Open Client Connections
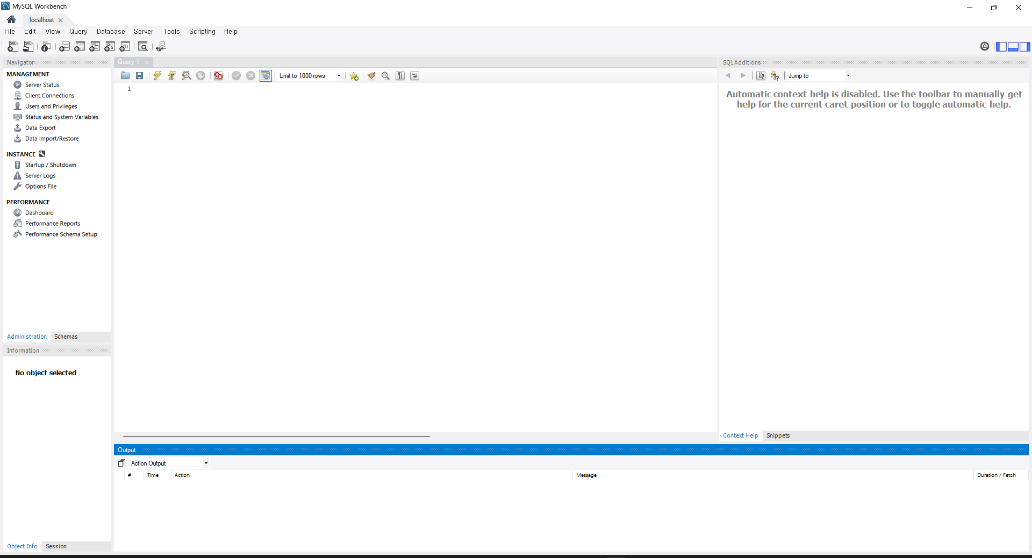The width and height of the screenshot is (1032, 558). click(x=49, y=96)
